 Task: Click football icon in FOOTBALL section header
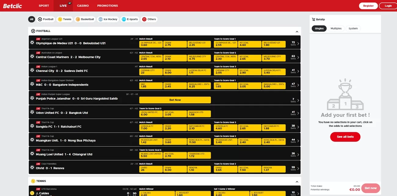point(33,31)
